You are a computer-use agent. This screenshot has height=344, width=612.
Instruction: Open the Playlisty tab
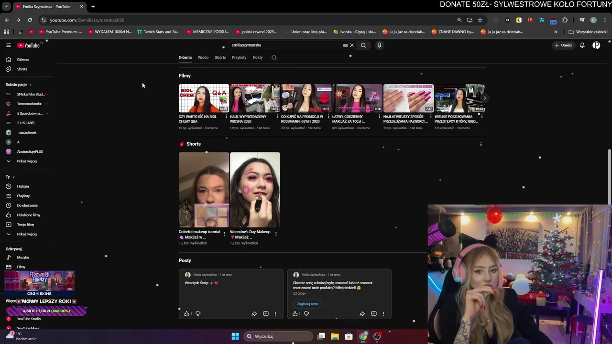click(239, 57)
